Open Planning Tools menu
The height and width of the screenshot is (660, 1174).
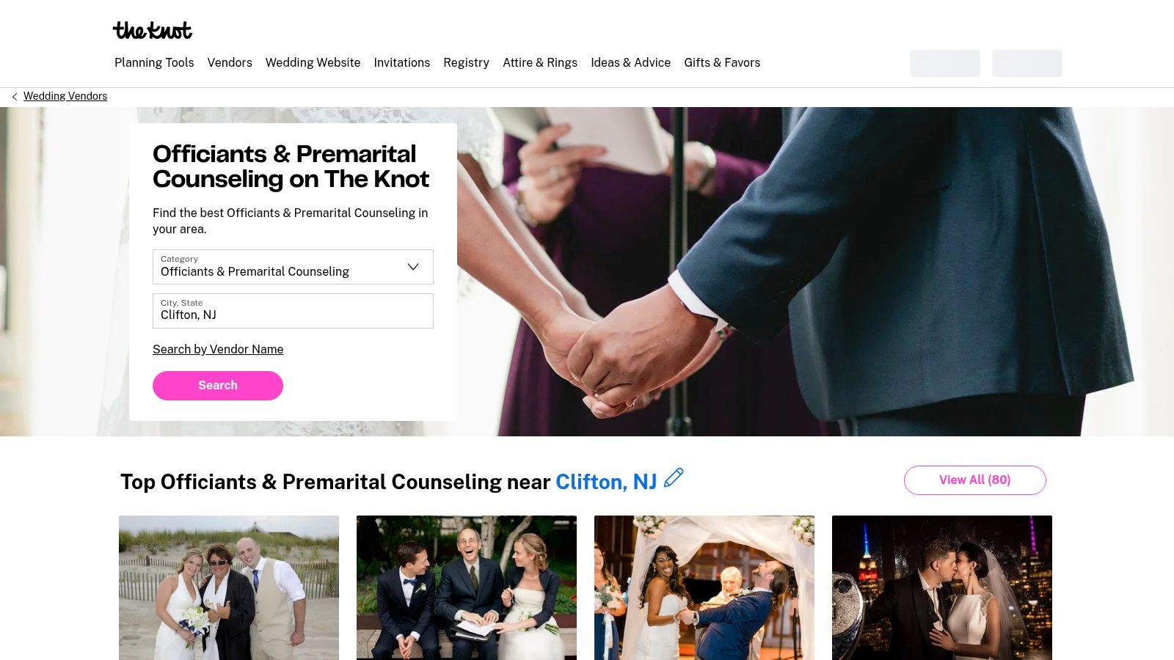pos(154,63)
